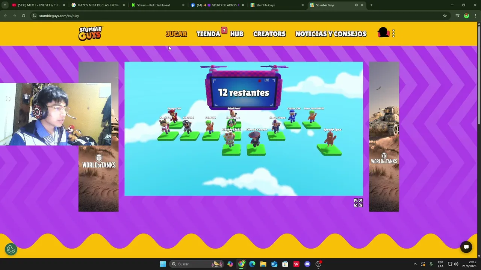Open Outlook from the taskbar
Viewport: 481px width, 270px height.
click(274, 264)
